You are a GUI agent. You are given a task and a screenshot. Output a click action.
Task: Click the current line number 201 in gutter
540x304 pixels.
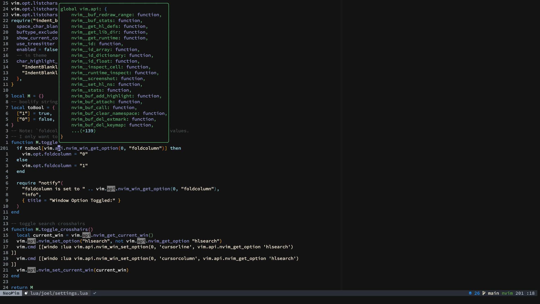pyautogui.click(x=4, y=148)
